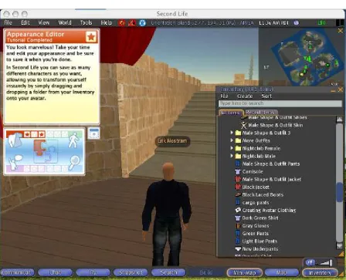Toggle the Fly button
Screen dimensions: 346x280
point(93,272)
